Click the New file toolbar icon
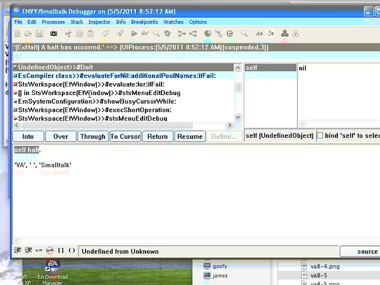 pos(17,33)
